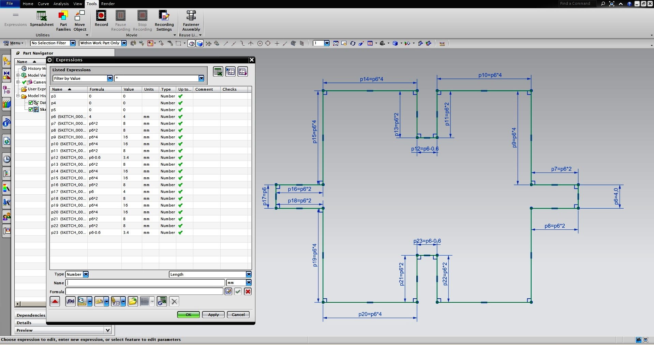Open the Length dimension dropdown
The width and height of the screenshot is (654, 345).
click(x=249, y=274)
